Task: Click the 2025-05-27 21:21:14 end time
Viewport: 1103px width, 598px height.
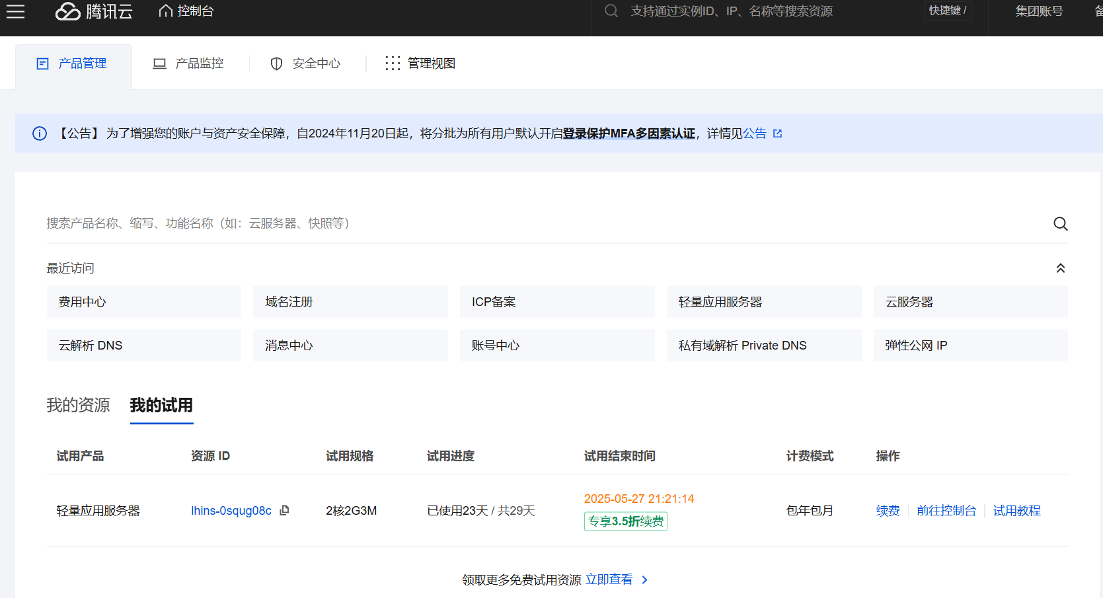Action: pos(639,499)
